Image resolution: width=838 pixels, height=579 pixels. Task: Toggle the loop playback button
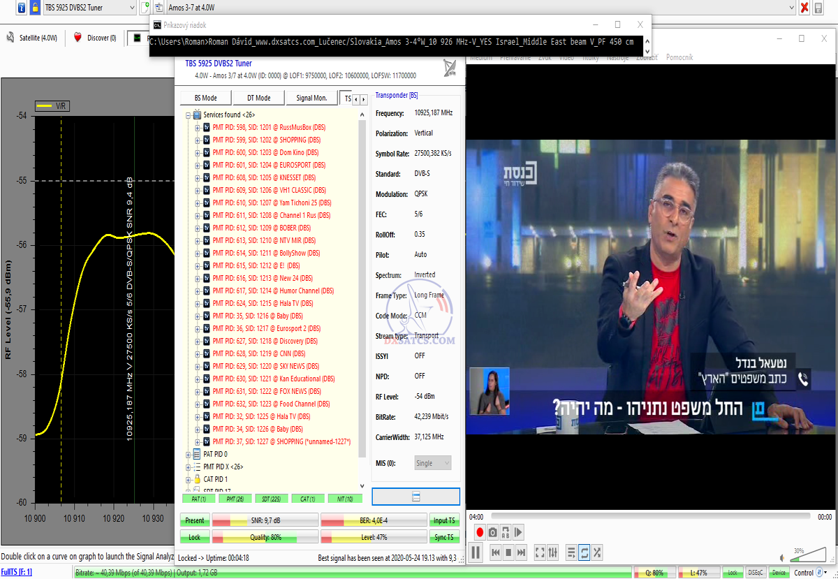(x=584, y=552)
